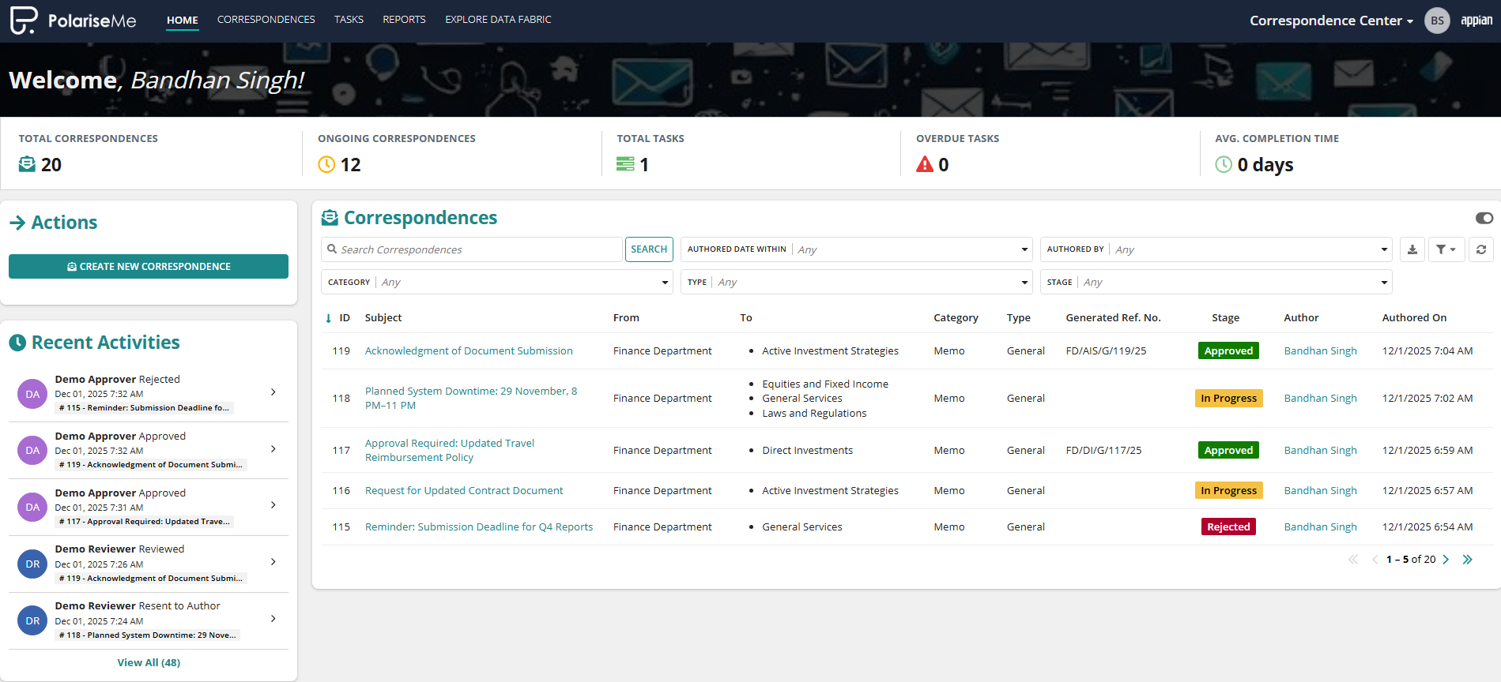Click the export download icon

(x=1412, y=249)
